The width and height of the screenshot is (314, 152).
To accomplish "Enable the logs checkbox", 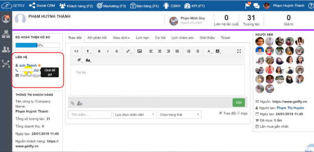I will [x=238, y=113].
